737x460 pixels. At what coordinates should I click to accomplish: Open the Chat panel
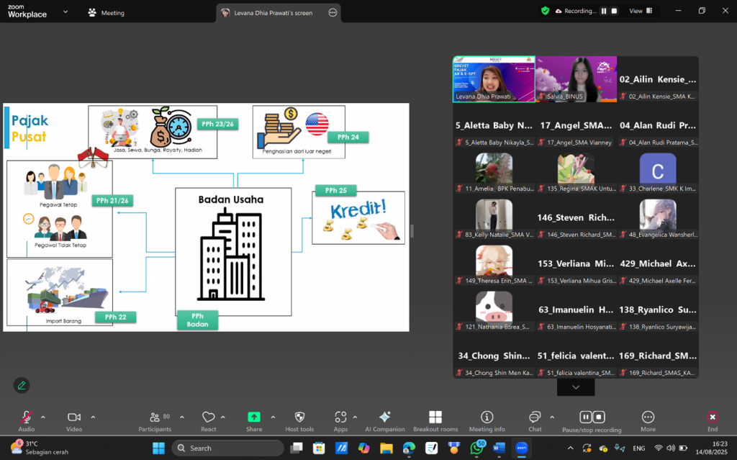click(534, 420)
